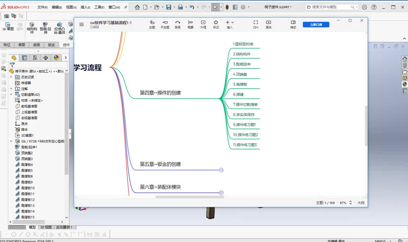Open the 文件(F) menu
The height and width of the screenshot is (242, 408).
click(42, 7)
